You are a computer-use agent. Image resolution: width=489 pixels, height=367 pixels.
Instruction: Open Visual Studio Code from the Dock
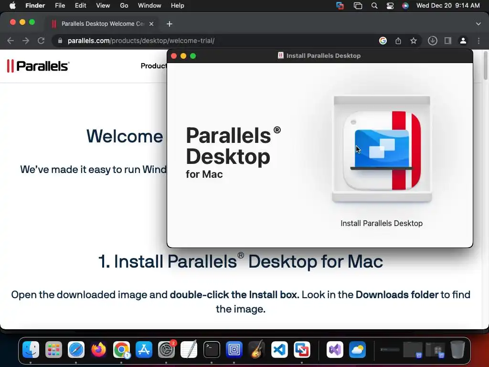[279, 349]
